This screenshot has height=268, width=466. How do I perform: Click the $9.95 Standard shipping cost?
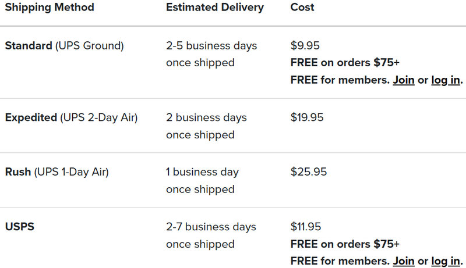point(305,45)
